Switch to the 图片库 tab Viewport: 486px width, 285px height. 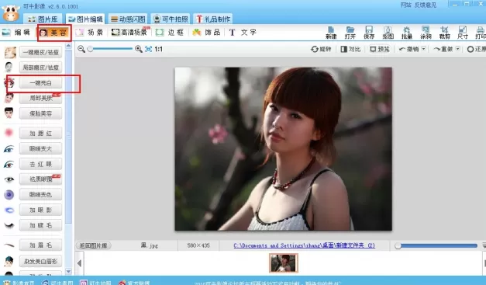click(43, 19)
